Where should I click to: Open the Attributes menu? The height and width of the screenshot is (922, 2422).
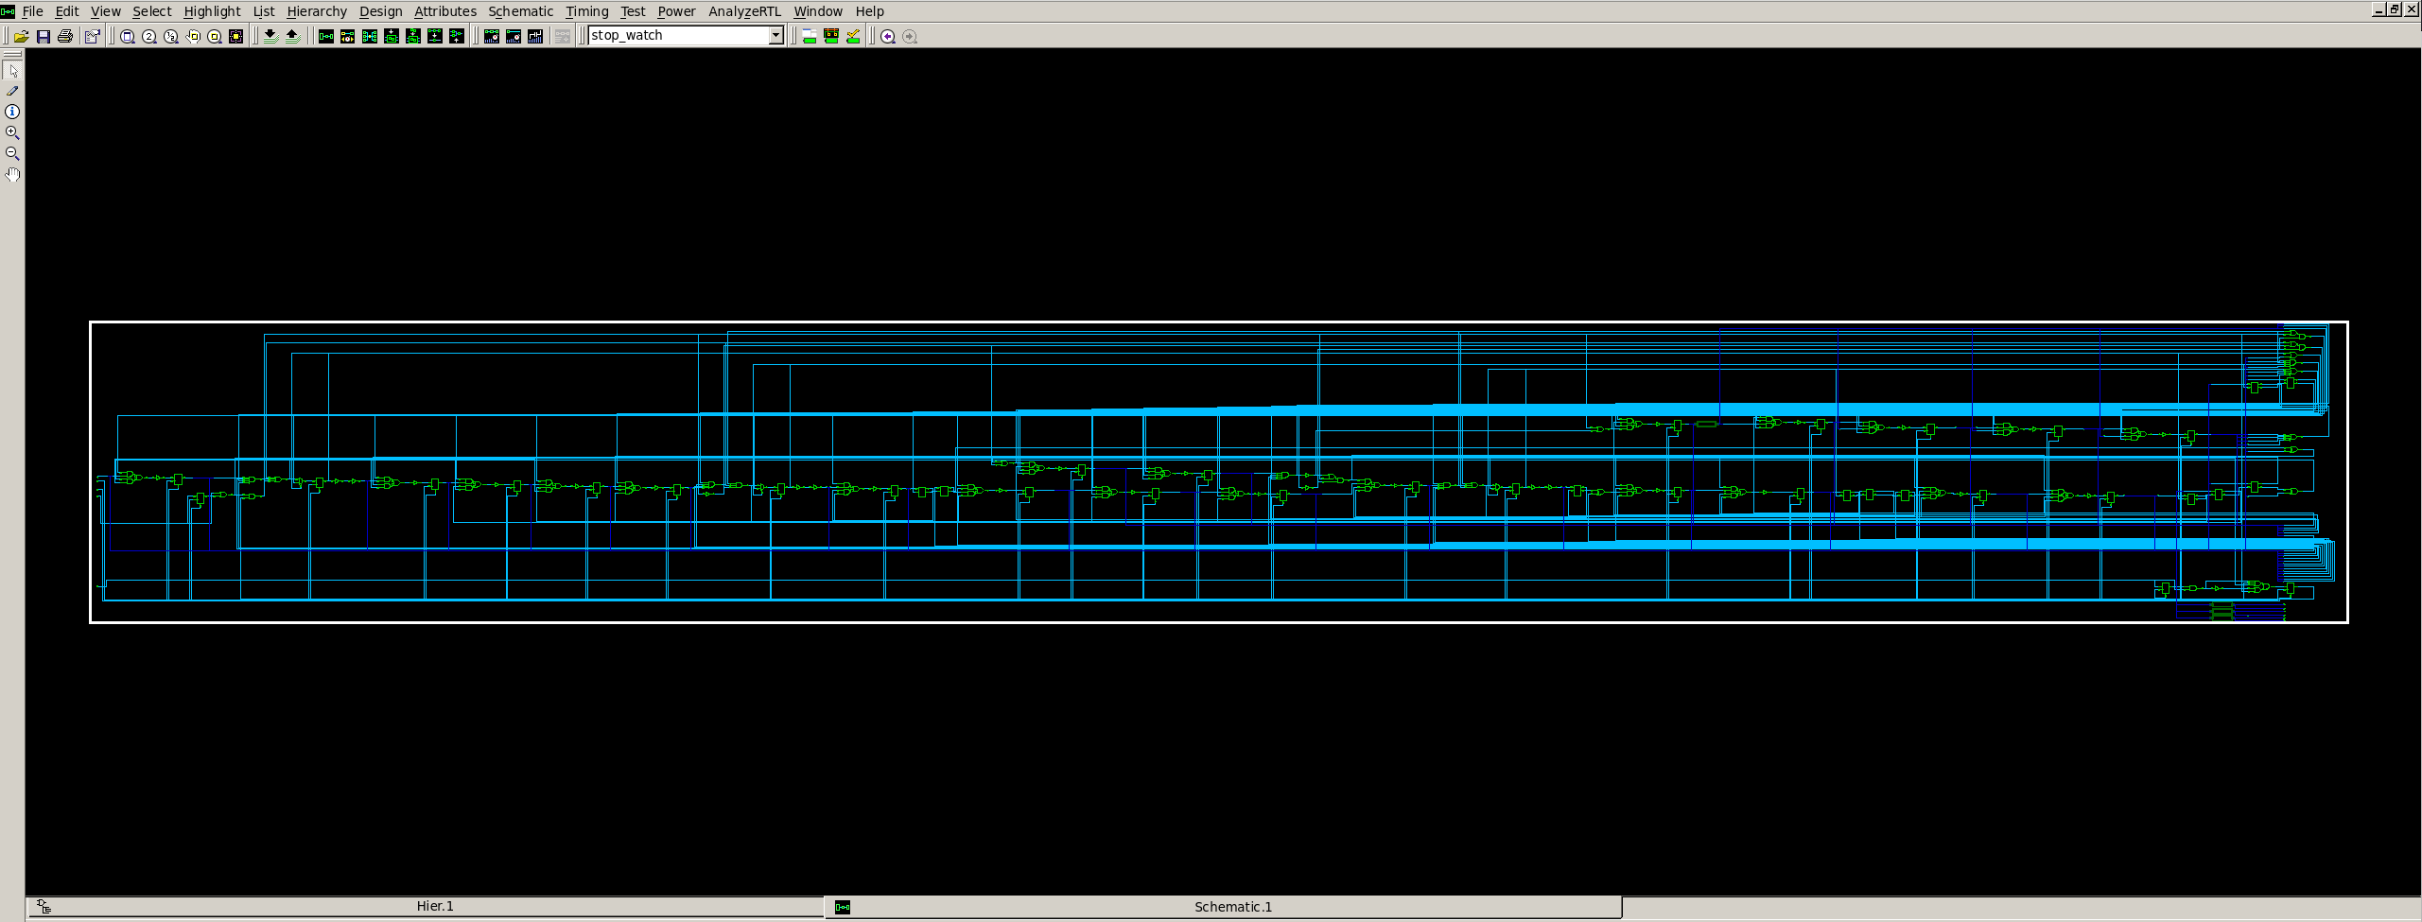point(444,11)
